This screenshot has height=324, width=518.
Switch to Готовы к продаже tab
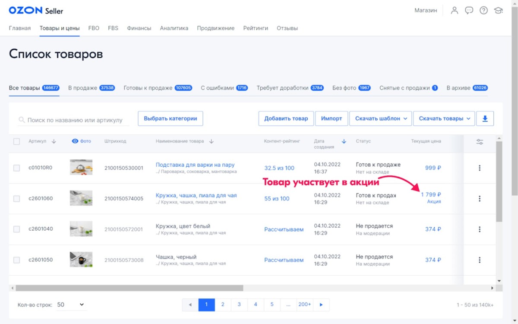tap(158, 88)
